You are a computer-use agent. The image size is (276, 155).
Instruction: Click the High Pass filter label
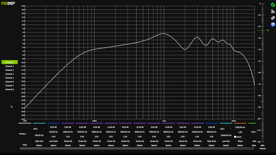tap(39, 141)
